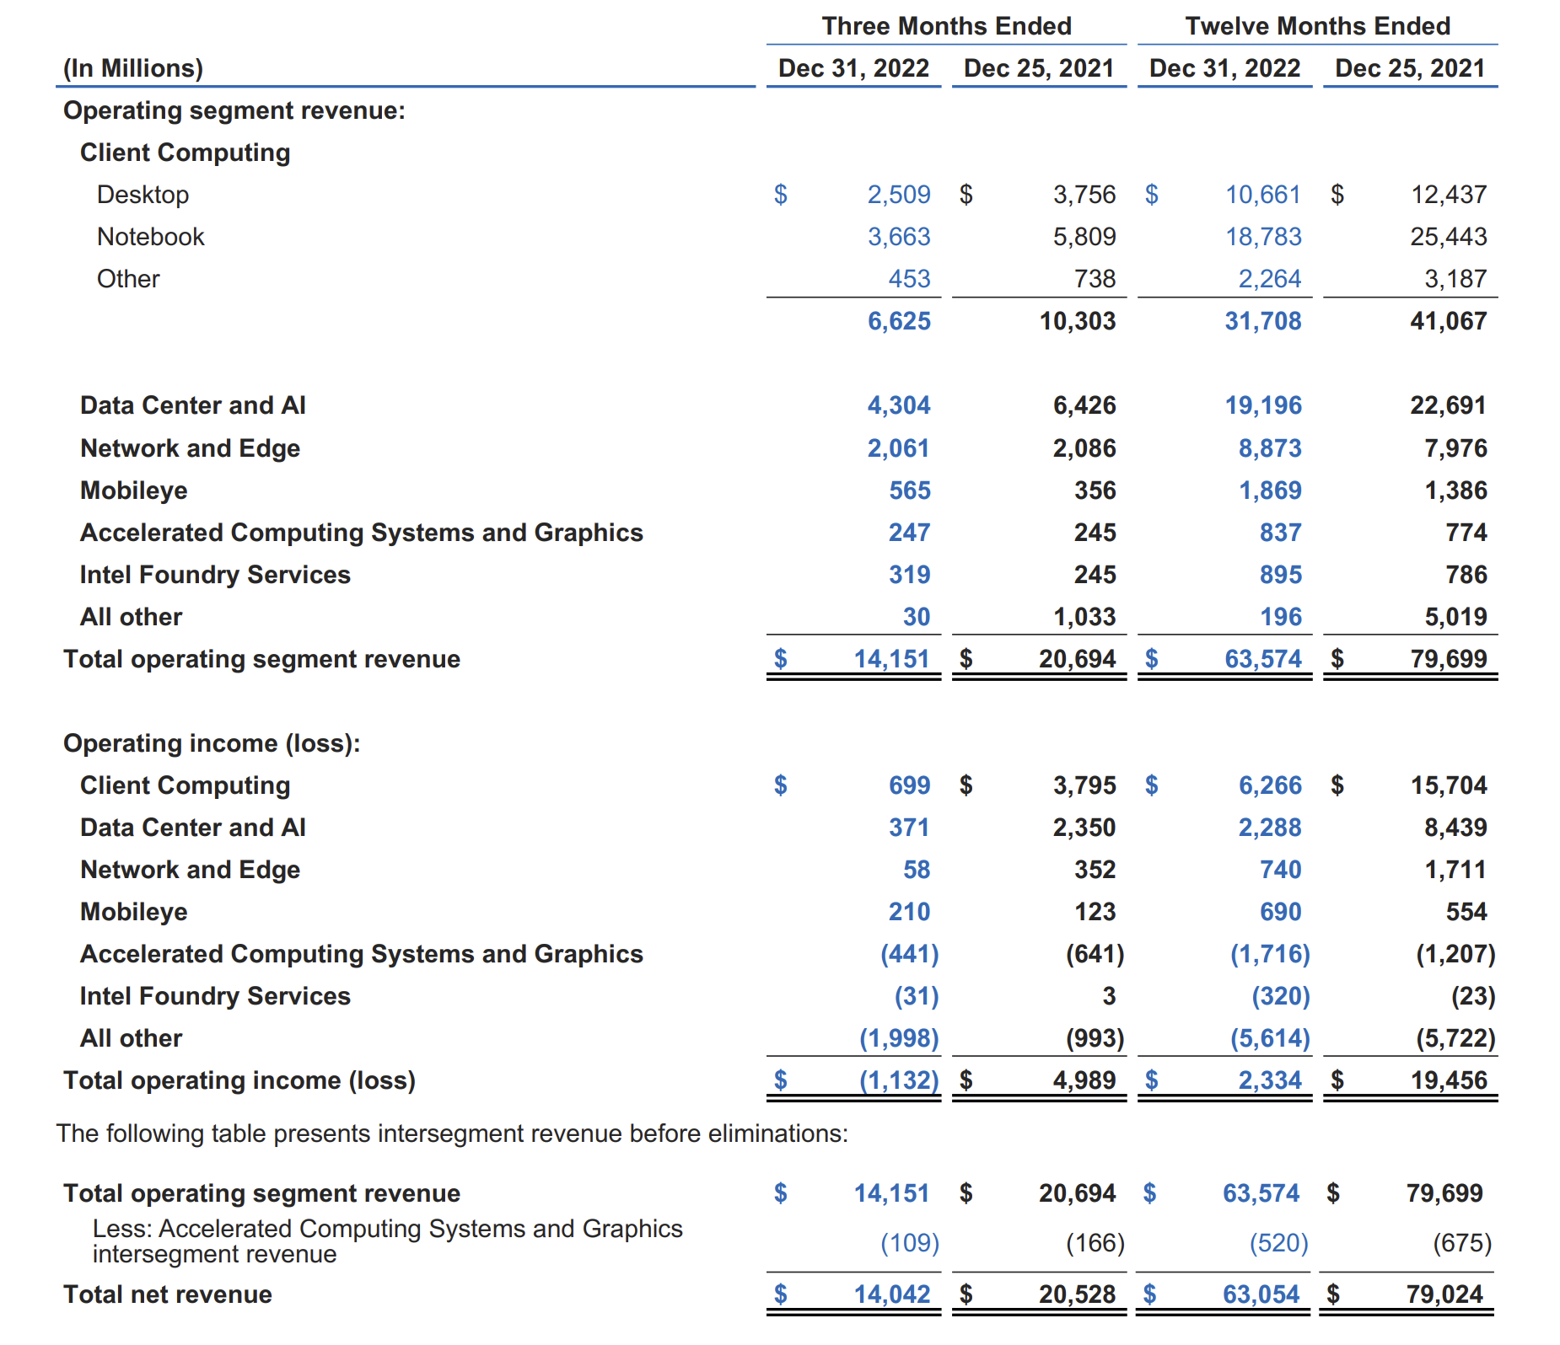
Task: Select Desktop revenue value 12,437
Action: coord(1449,195)
